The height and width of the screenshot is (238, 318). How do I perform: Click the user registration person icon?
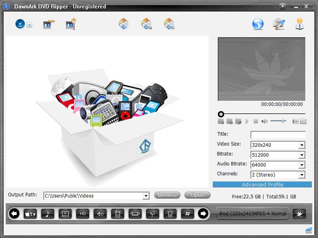[300, 24]
